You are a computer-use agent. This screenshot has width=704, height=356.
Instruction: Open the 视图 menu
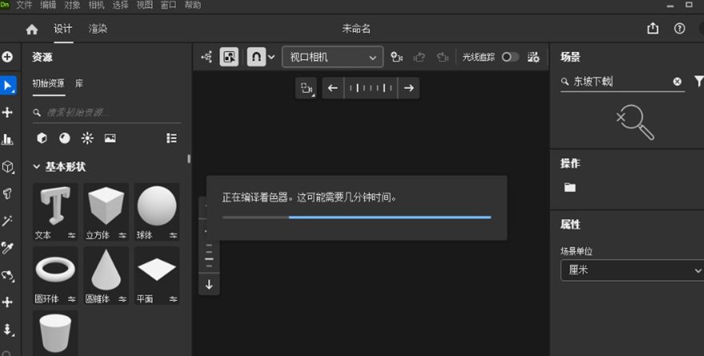[x=145, y=6]
